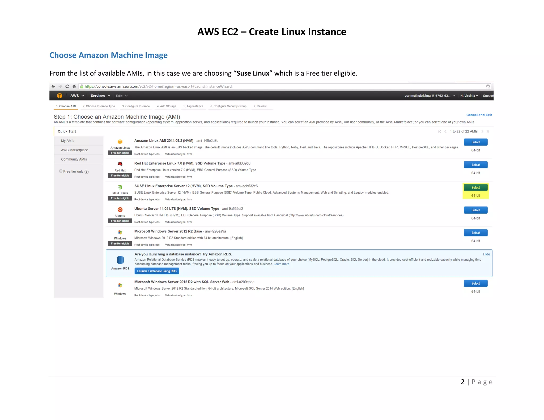Open the 3. Configure Instance step
The width and height of the screenshot is (544, 420).
coord(136,106)
